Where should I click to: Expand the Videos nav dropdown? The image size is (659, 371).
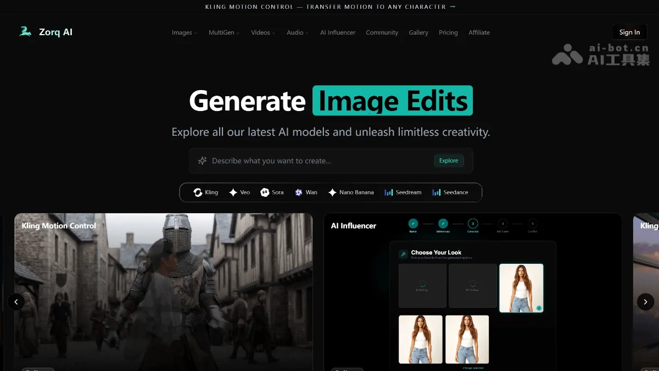[264, 32]
